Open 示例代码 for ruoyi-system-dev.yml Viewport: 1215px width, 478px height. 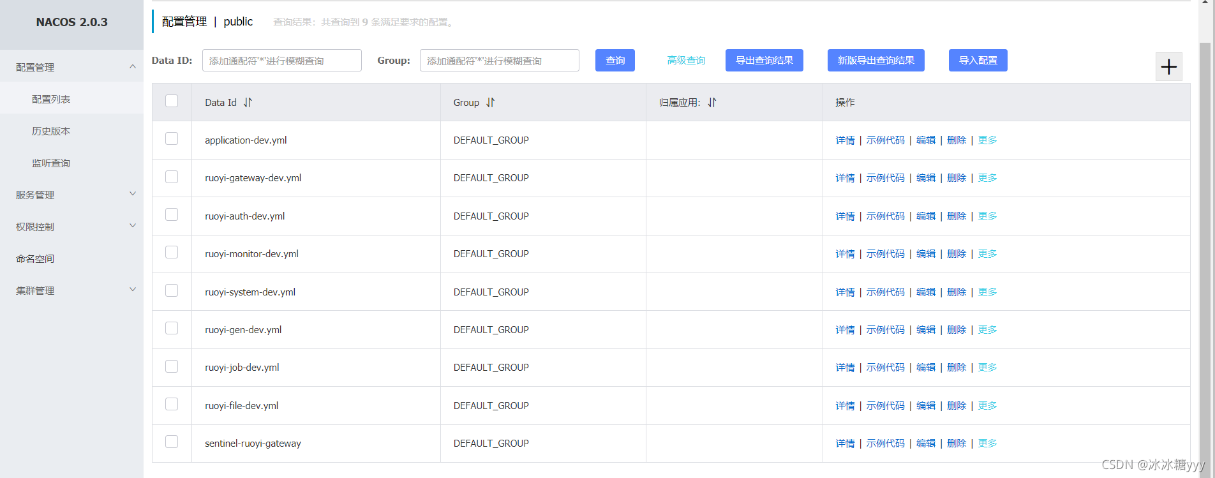886,292
